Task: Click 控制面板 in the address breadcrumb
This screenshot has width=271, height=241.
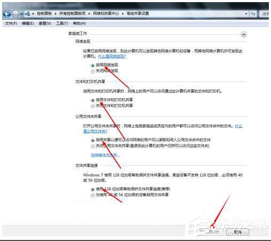Action: coord(44,13)
